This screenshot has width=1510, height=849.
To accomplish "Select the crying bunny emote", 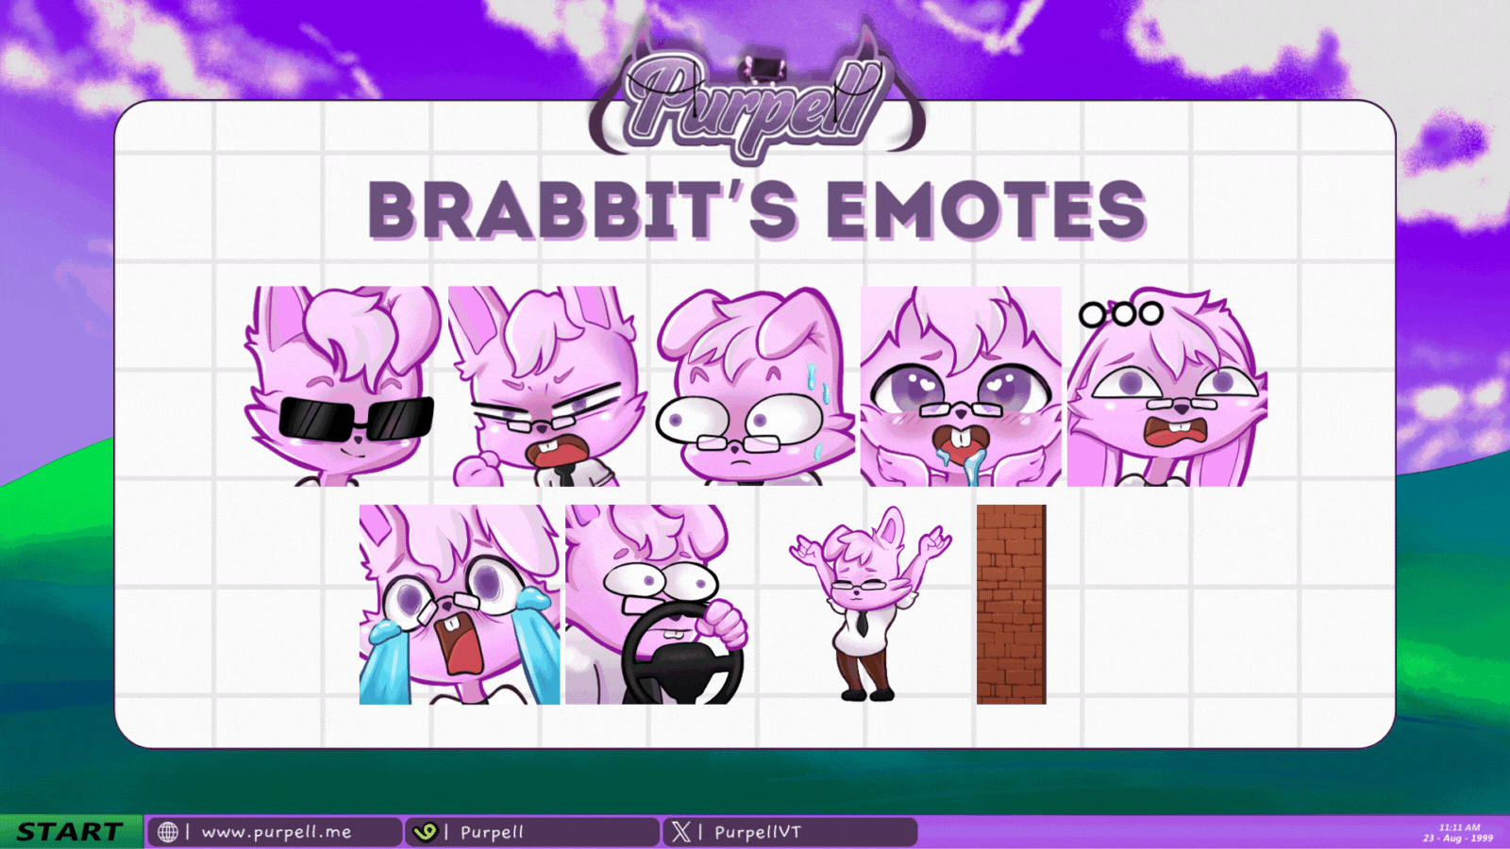I will (460, 604).
